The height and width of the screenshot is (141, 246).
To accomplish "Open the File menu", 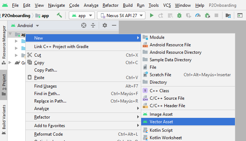I will (x=15, y=5).
